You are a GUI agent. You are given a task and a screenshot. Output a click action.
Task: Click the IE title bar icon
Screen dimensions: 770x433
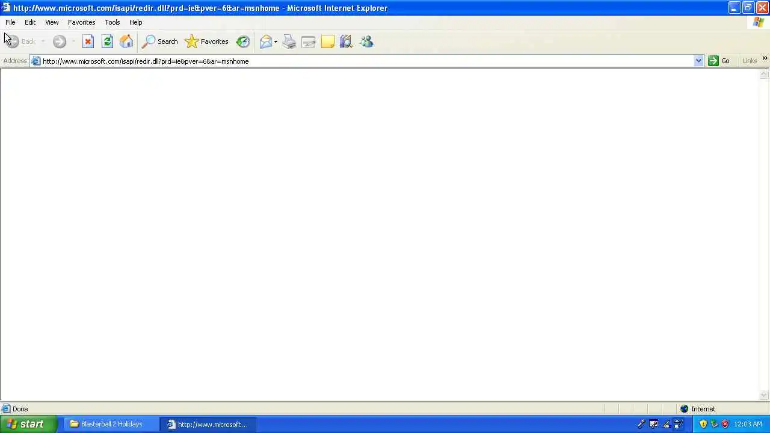5,8
